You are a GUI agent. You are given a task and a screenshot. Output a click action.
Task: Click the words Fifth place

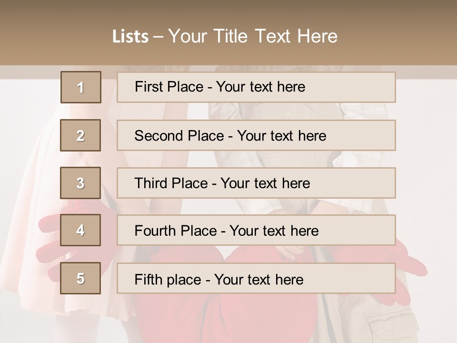click(168, 279)
